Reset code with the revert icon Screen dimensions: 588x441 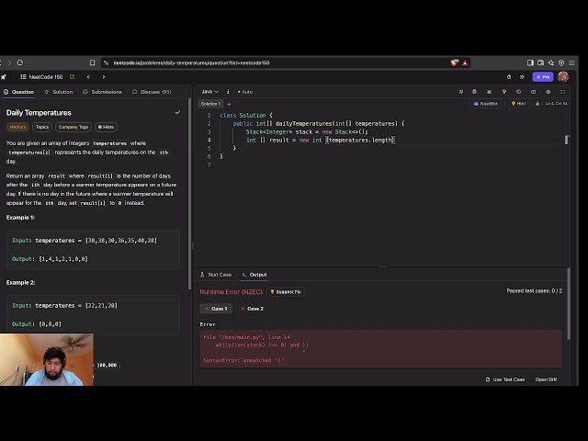[x=518, y=92]
